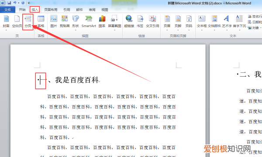
Task: Insert SmartArt graphic
Action: pyautogui.click(x=89, y=21)
